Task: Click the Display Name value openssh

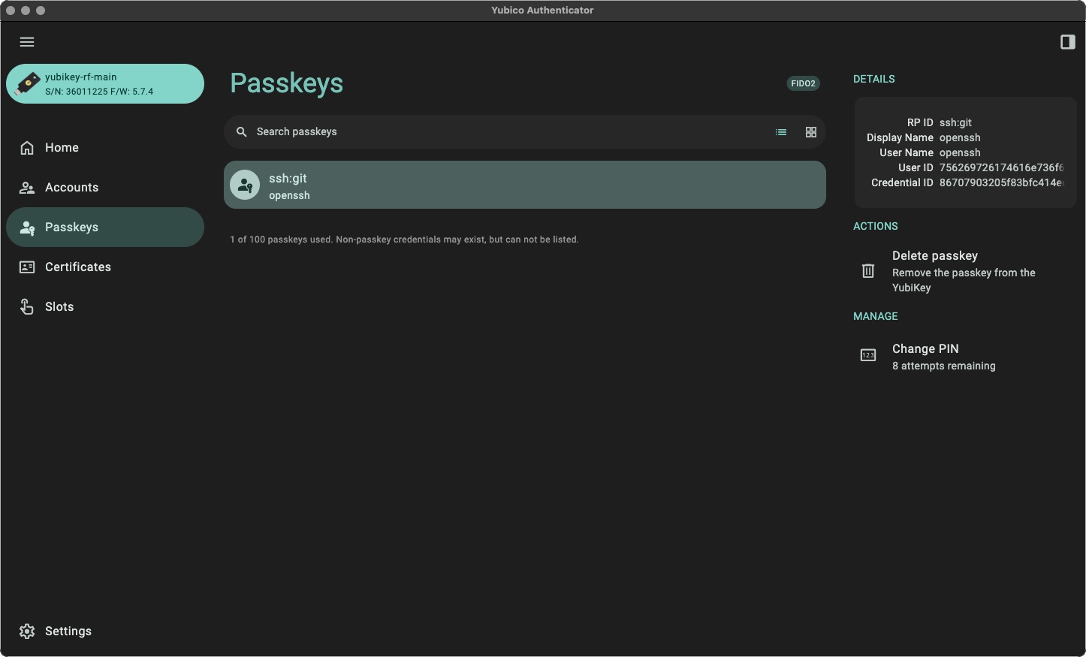Action: click(960, 137)
